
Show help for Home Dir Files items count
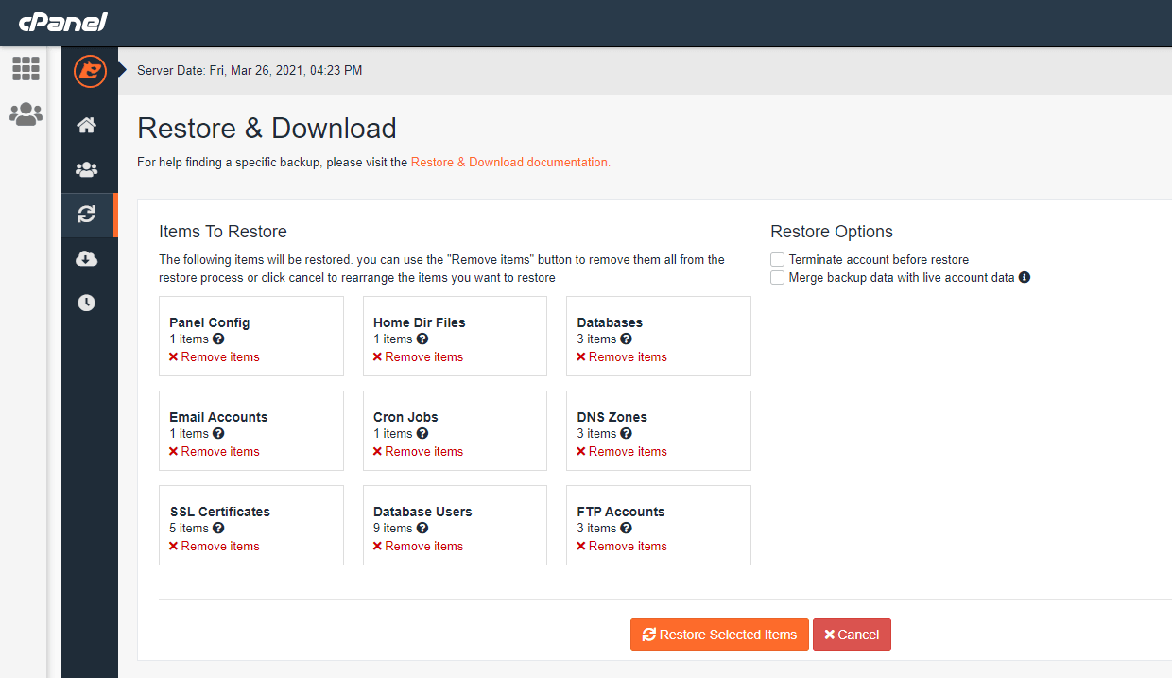coord(422,339)
